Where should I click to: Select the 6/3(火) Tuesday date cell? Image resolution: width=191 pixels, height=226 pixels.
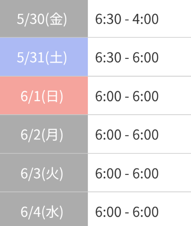[44, 173]
